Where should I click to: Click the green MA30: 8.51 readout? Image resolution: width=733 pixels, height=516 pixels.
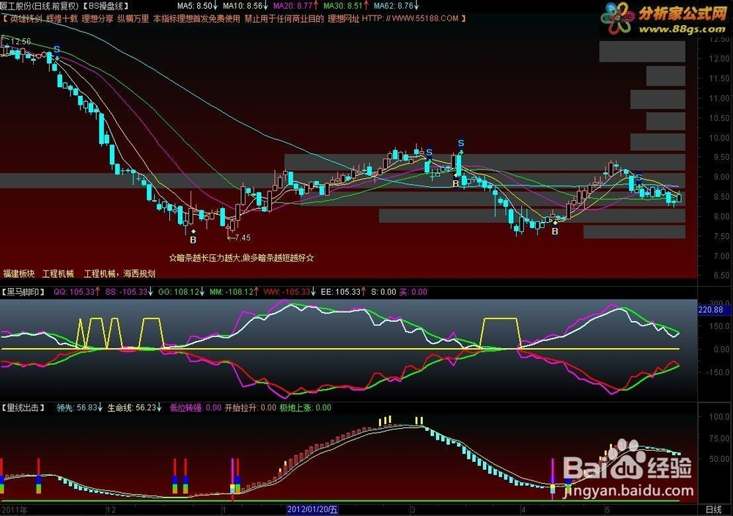point(347,6)
